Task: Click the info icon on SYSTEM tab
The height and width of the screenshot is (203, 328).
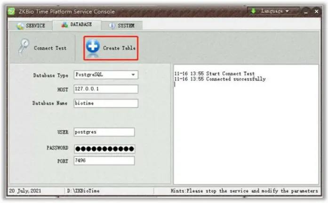Action: (112, 26)
